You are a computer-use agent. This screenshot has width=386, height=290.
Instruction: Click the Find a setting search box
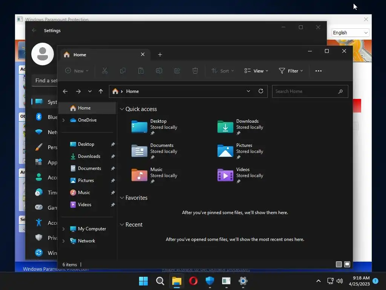pos(44,81)
